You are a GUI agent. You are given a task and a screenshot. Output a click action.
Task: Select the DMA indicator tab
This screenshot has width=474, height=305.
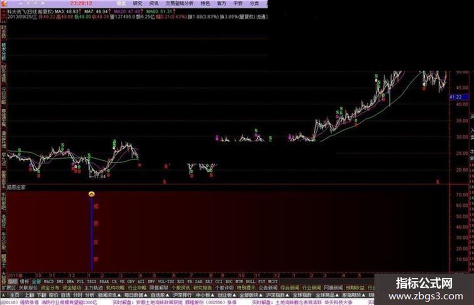(70, 281)
